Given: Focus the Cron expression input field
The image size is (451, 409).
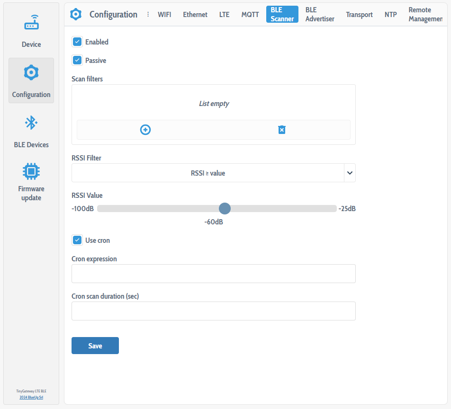Looking at the screenshot, I should point(213,274).
